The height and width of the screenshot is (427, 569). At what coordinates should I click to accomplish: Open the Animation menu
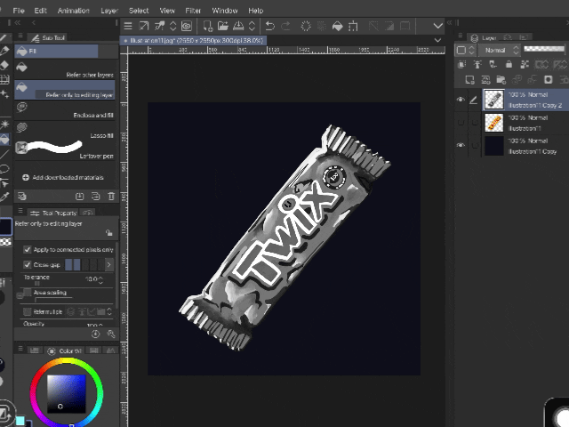pos(73,11)
